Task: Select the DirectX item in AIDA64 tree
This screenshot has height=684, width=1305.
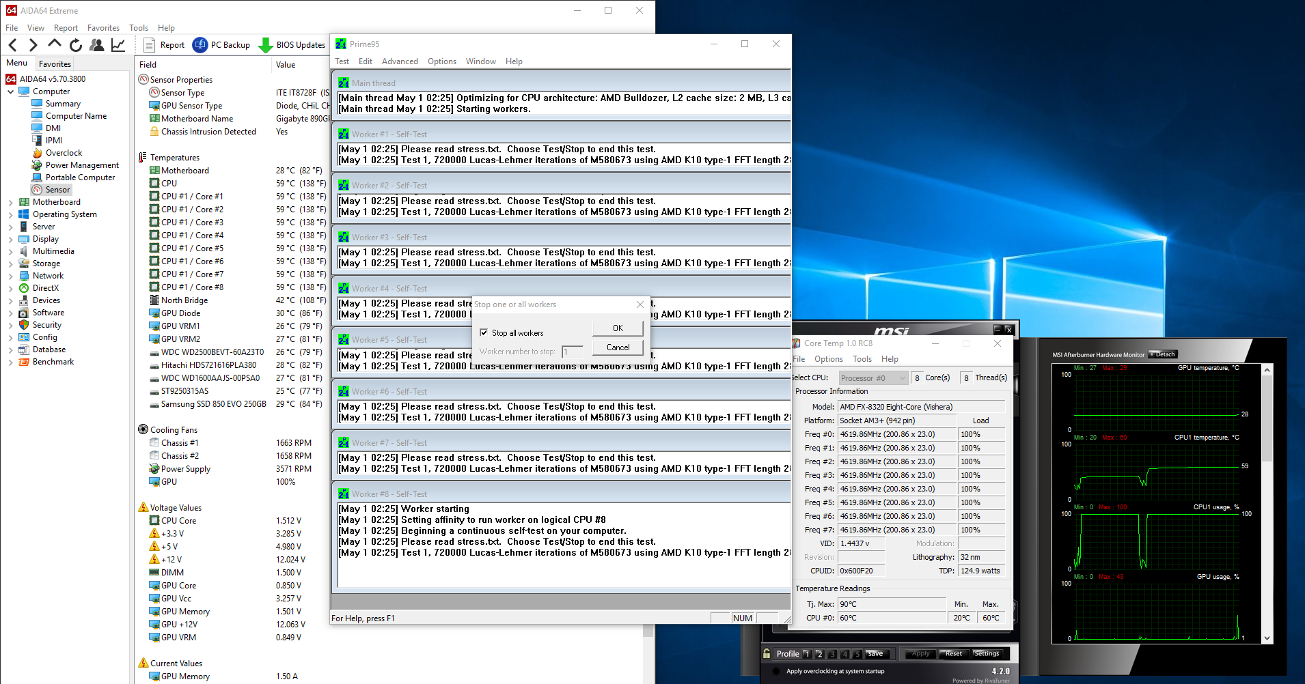Action: 46,288
